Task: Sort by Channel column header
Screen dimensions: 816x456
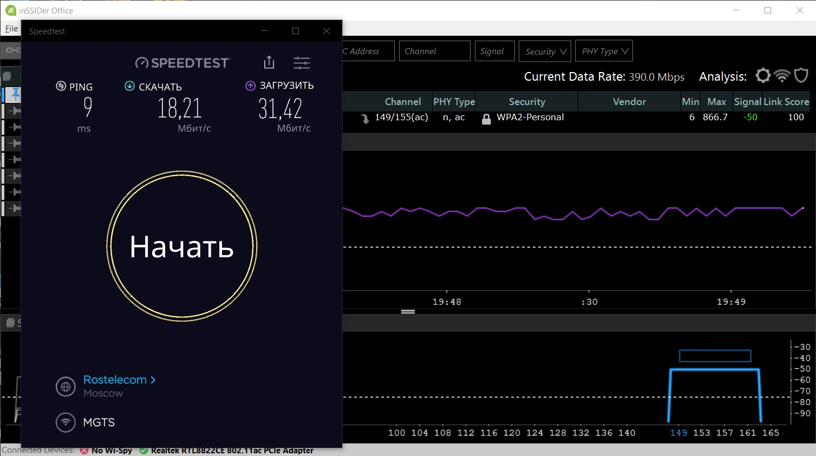Action: (403, 101)
